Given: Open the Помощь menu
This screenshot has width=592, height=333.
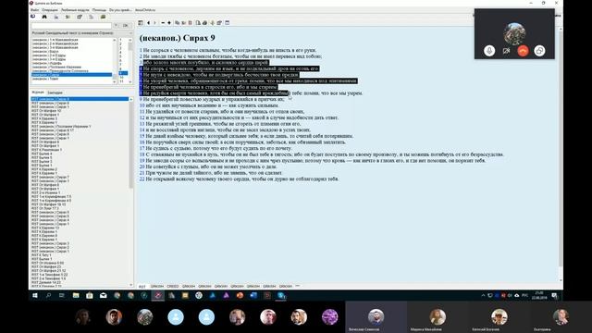Looking at the screenshot, I should [99, 10].
